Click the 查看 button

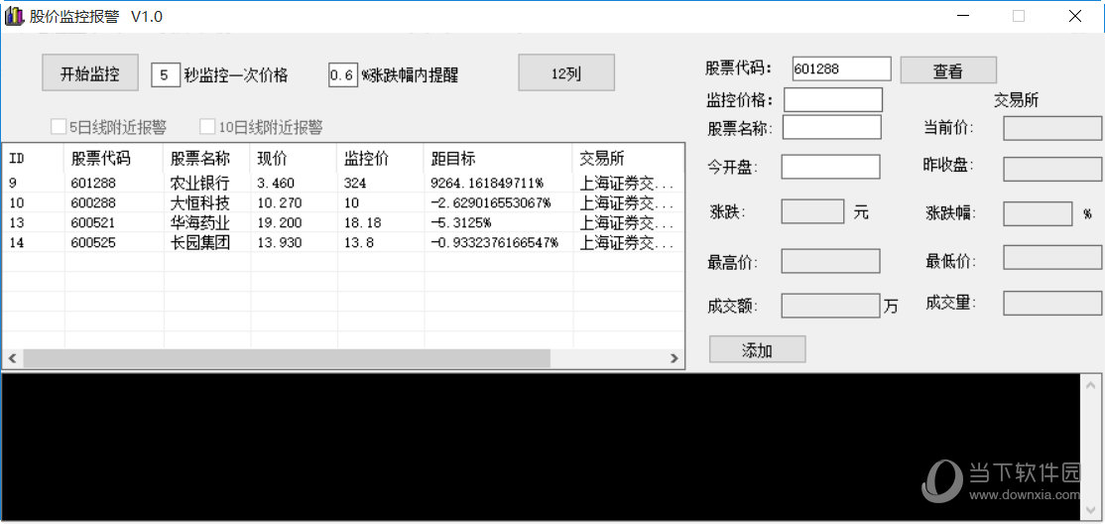coord(948,70)
